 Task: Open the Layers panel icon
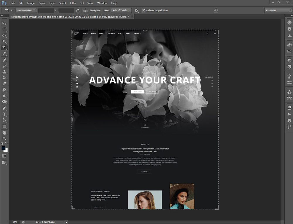(289, 121)
